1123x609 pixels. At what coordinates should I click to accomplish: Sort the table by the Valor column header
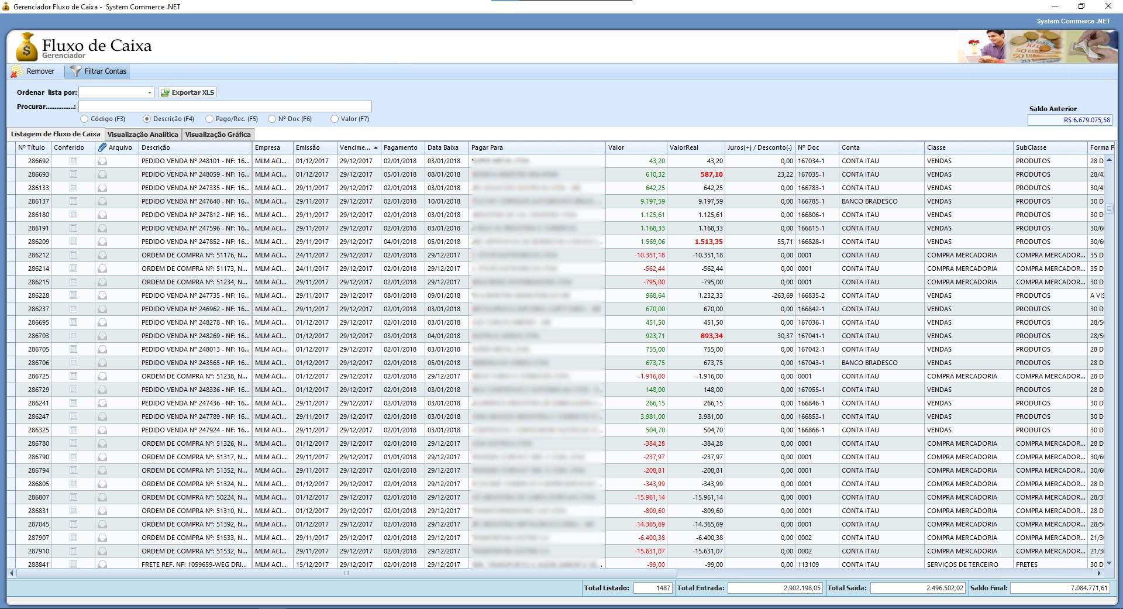(636, 147)
